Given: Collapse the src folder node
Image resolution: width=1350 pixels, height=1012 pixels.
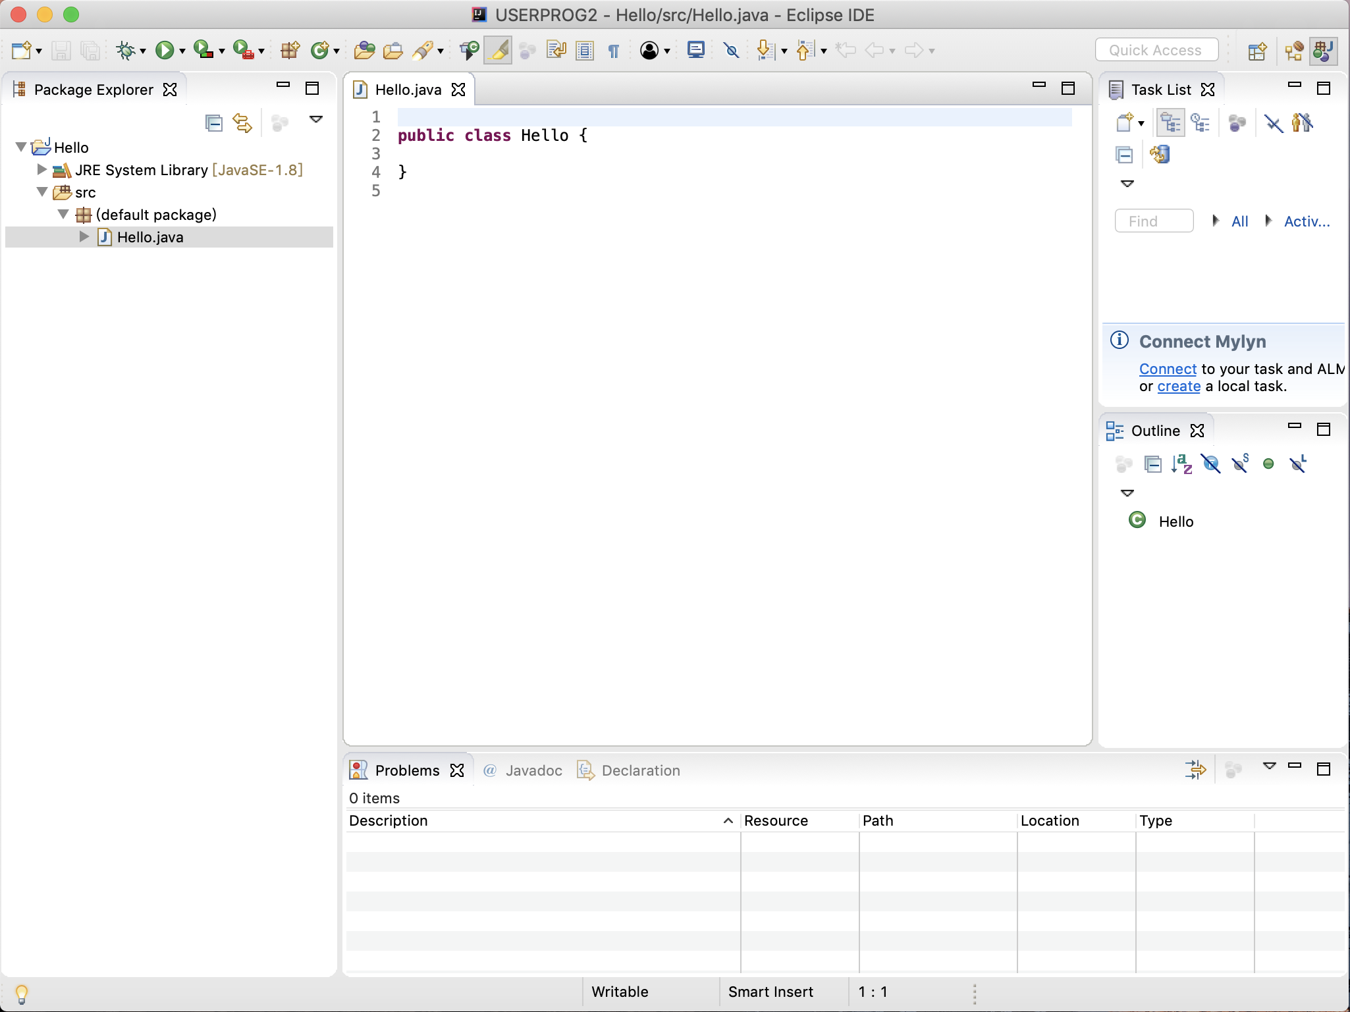Looking at the screenshot, I should pos(42,192).
